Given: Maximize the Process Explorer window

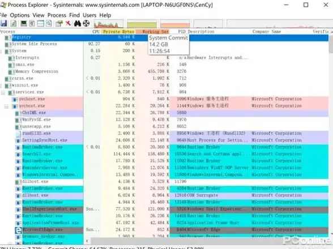Looking at the screenshot, I should pos(306,5).
